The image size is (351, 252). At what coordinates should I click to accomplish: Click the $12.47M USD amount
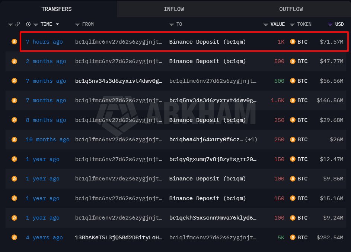tap(332, 159)
